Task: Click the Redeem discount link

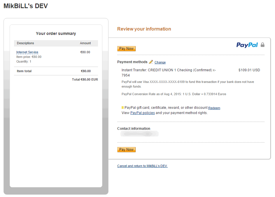Action: [214, 108]
